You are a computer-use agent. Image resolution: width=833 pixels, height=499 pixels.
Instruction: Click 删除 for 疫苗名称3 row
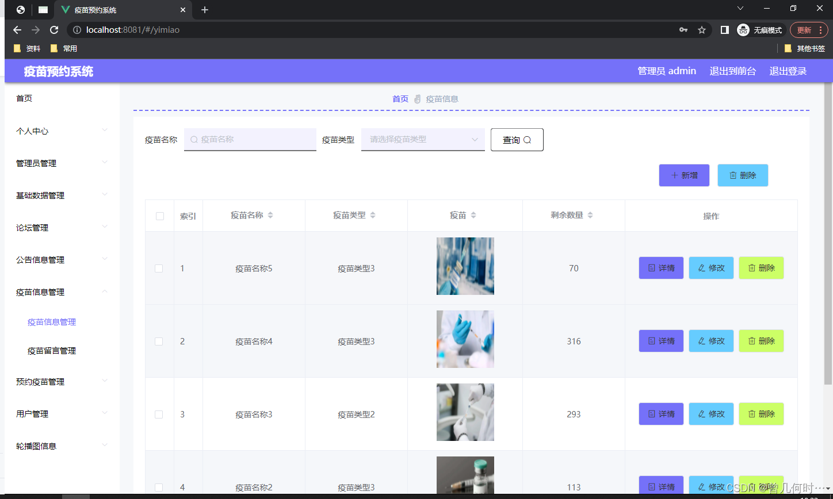click(x=761, y=414)
